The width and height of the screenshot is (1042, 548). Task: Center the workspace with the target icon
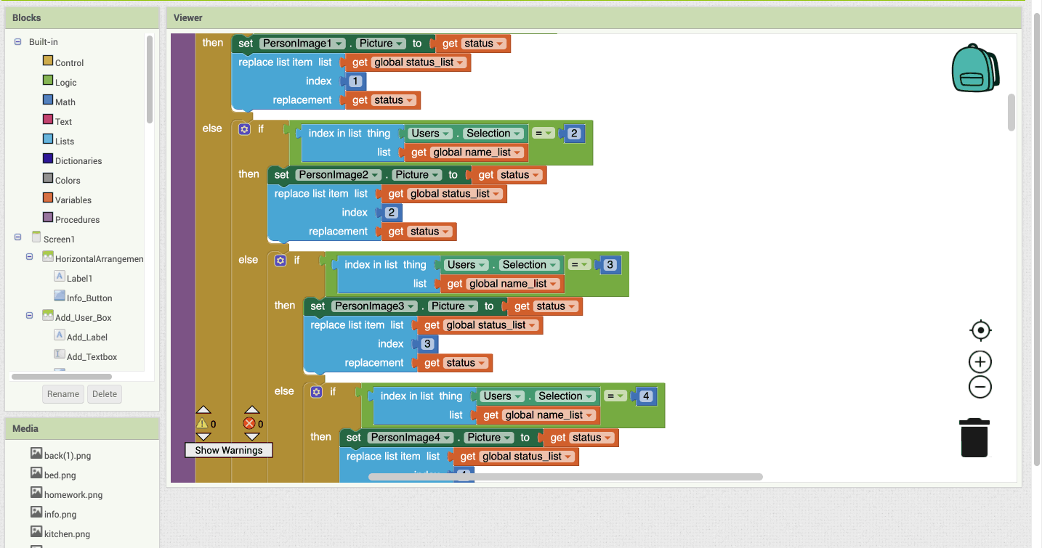(x=980, y=330)
